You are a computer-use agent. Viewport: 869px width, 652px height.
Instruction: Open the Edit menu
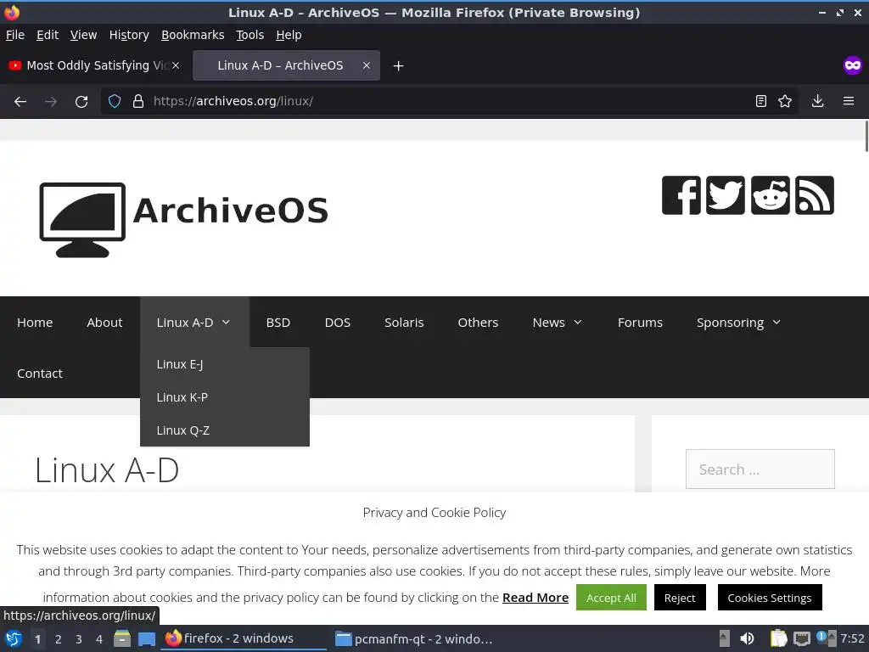coord(48,35)
